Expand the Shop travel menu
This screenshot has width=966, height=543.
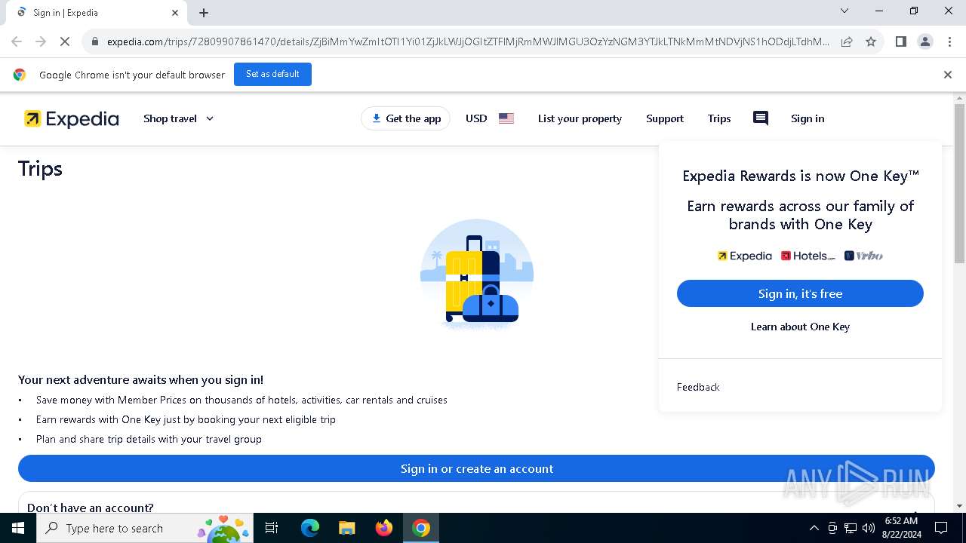point(179,118)
